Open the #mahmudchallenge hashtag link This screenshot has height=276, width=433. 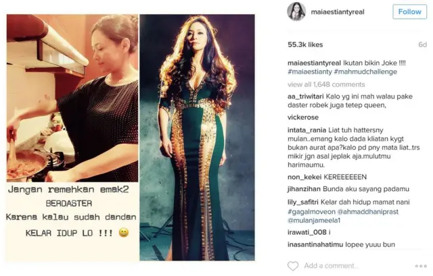point(365,72)
